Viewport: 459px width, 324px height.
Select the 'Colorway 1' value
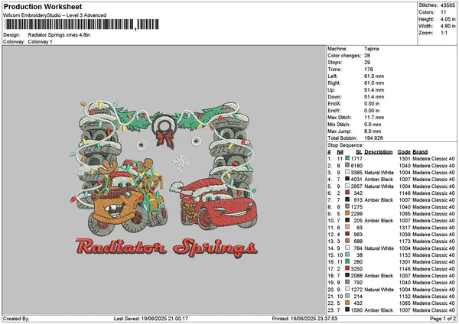[x=40, y=42]
